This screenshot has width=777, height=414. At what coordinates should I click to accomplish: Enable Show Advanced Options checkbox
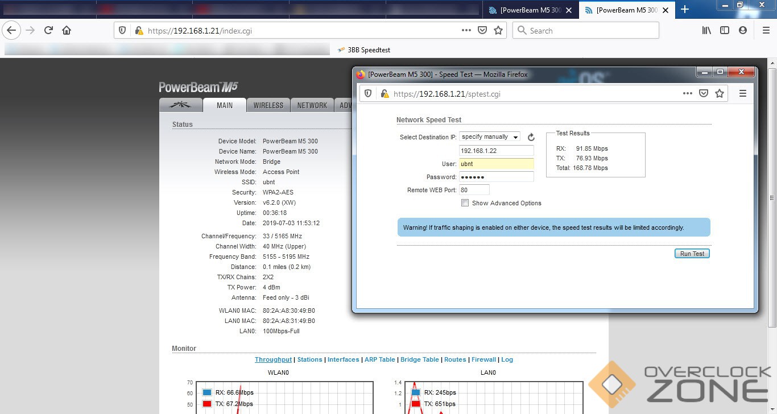[465, 203]
